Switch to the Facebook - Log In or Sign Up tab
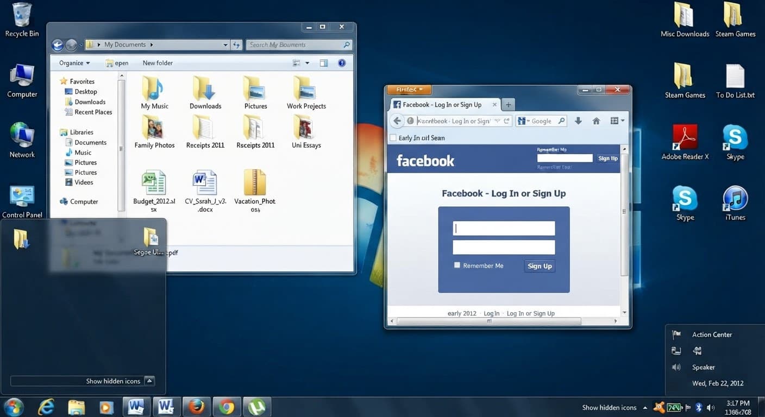Screen dimensions: 765x417 tap(444, 105)
